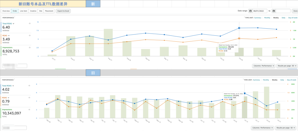Select Day-of-week time unit in 新 panel
Image resolution: width=298 pixels, height=131 pixels.
[293, 18]
